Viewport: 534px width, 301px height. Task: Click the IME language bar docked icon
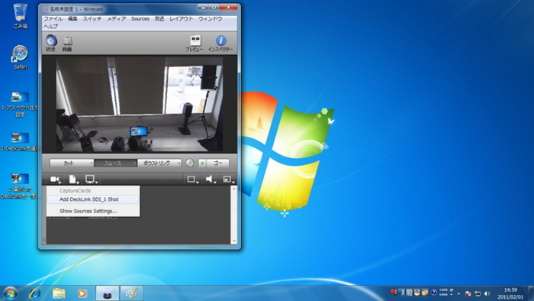click(x=452, y=290)
